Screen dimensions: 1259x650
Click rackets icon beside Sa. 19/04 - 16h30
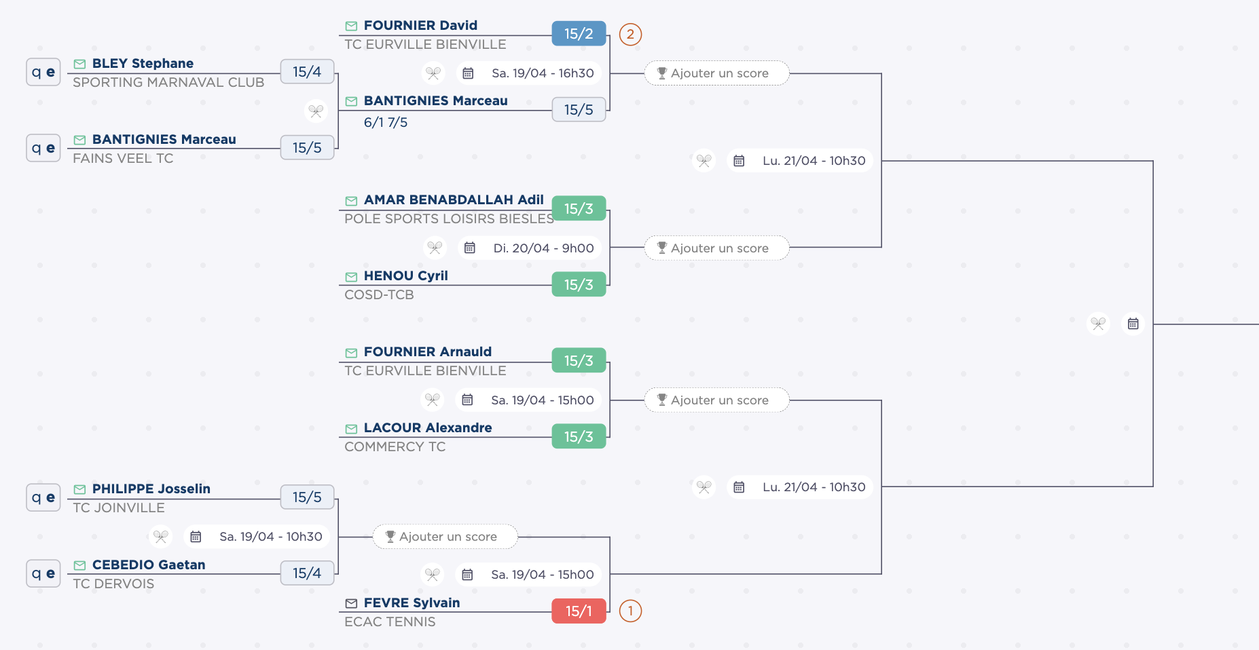433,73
